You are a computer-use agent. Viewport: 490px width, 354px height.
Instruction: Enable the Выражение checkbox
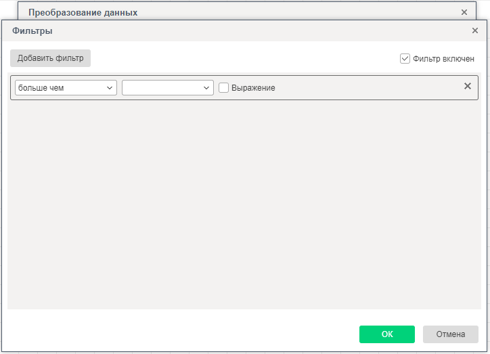[x=224, y=88]
